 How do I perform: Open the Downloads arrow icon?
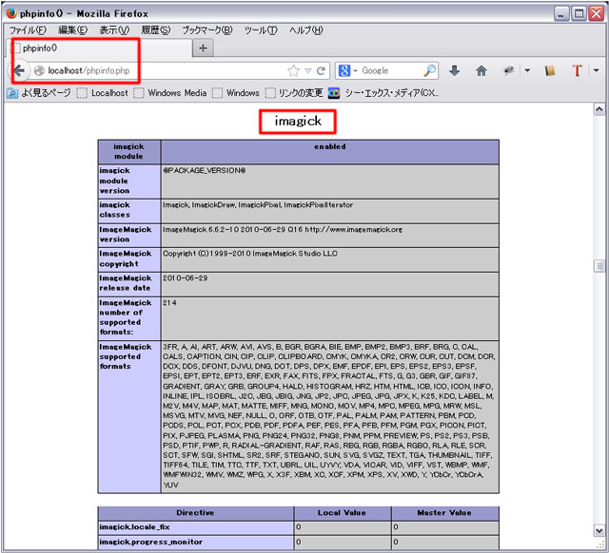pos(455,70)
